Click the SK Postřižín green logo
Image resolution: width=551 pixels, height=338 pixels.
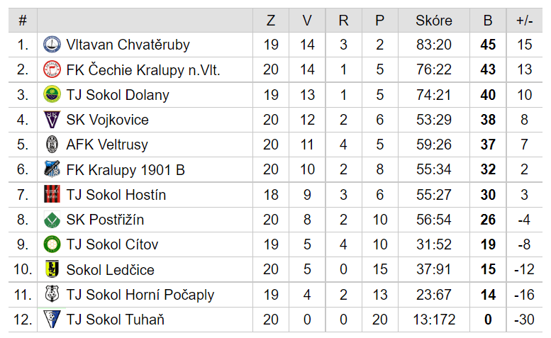pyautogui.click(x=52, y=220)
